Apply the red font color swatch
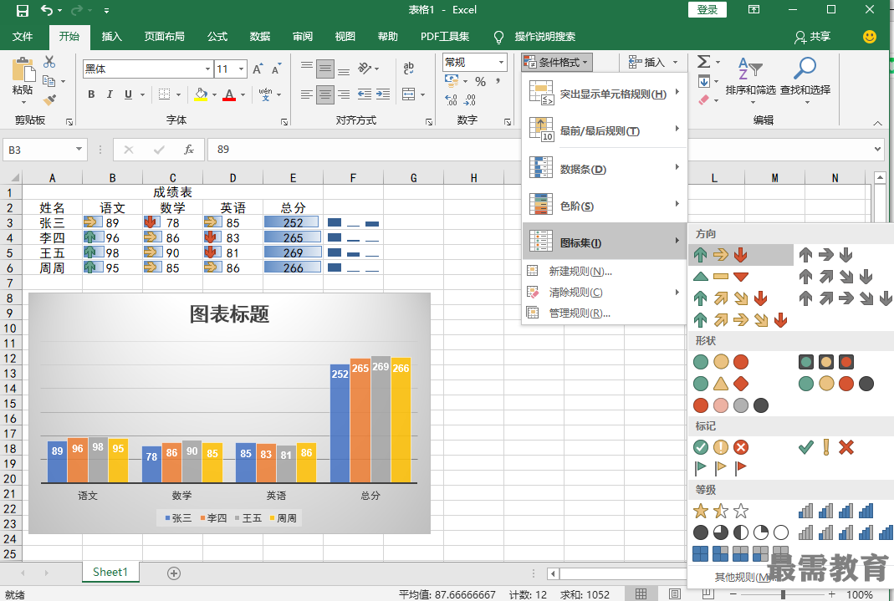The width and height of the screenshot is (894, 601). 229,94
